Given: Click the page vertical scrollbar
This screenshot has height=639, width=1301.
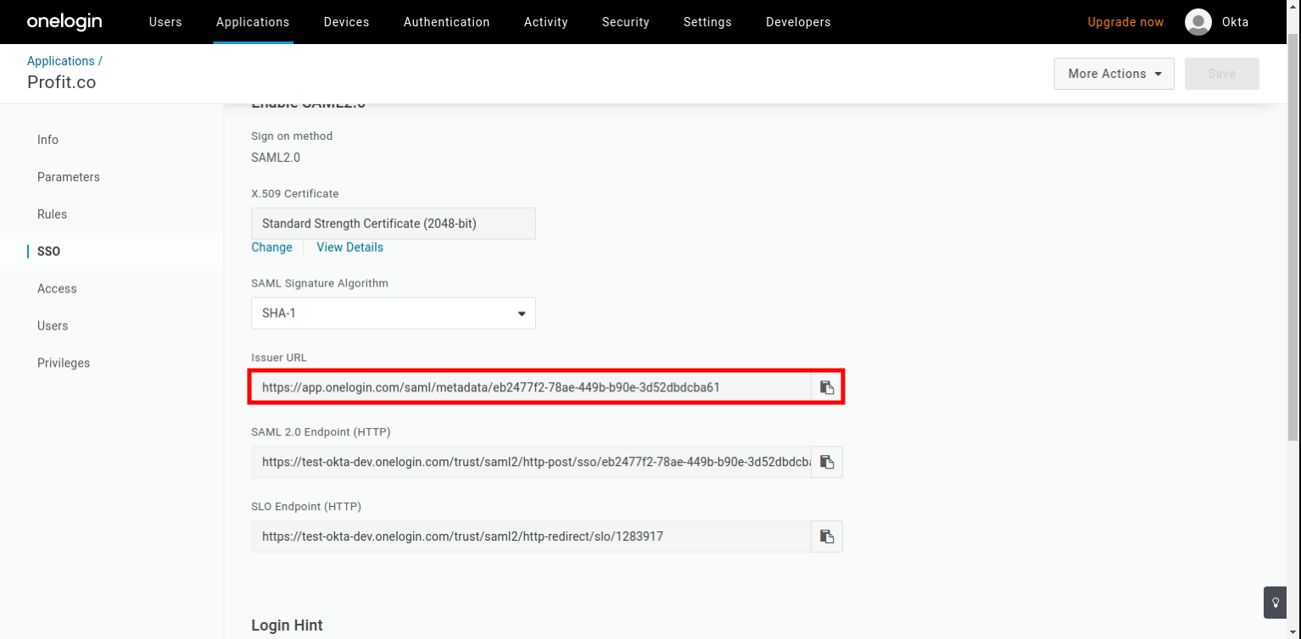Looking at the screenshot, I should (1293, 237).
